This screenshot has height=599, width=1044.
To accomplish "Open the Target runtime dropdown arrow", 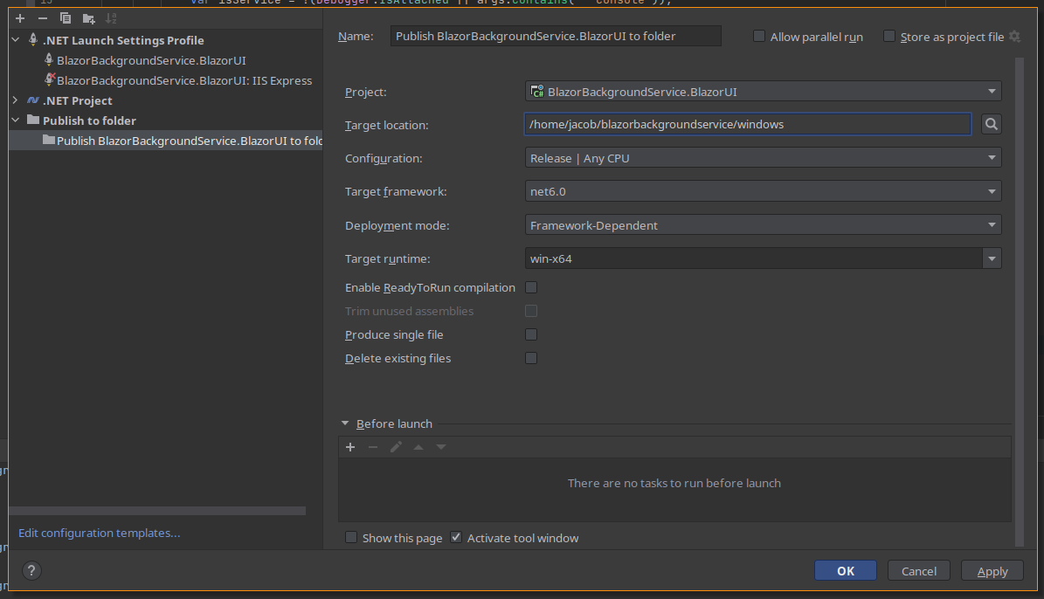I will 992,258.
